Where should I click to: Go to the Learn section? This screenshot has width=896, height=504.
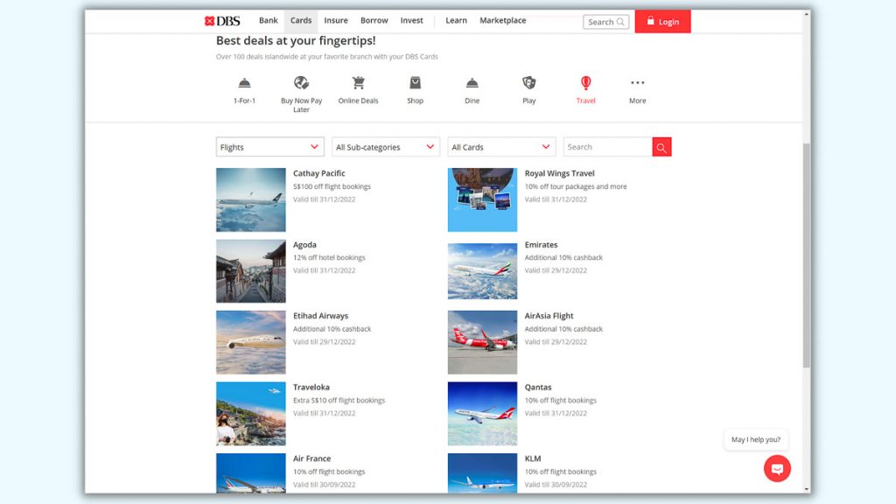(x=456, y=21)
